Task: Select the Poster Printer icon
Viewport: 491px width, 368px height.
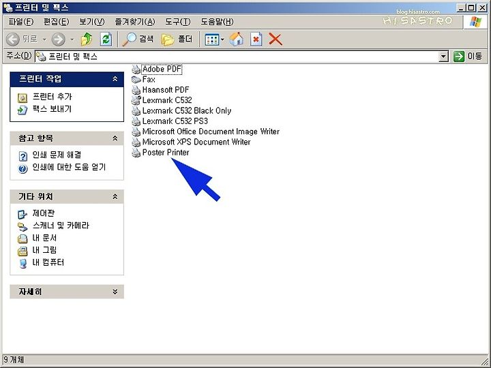Action: (136, 153)
